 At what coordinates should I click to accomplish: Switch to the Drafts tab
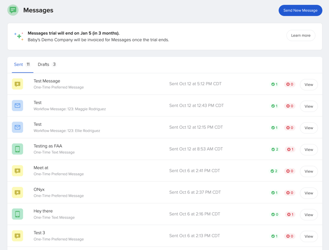click(x=46, y=65)
